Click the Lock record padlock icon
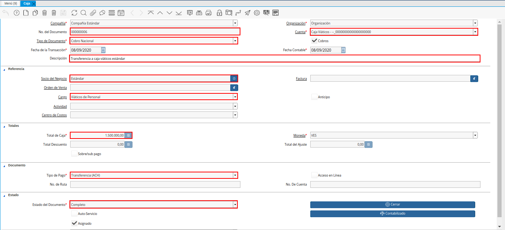The width and height of the screenshot is (505, 230). click(x=219, y=13)
